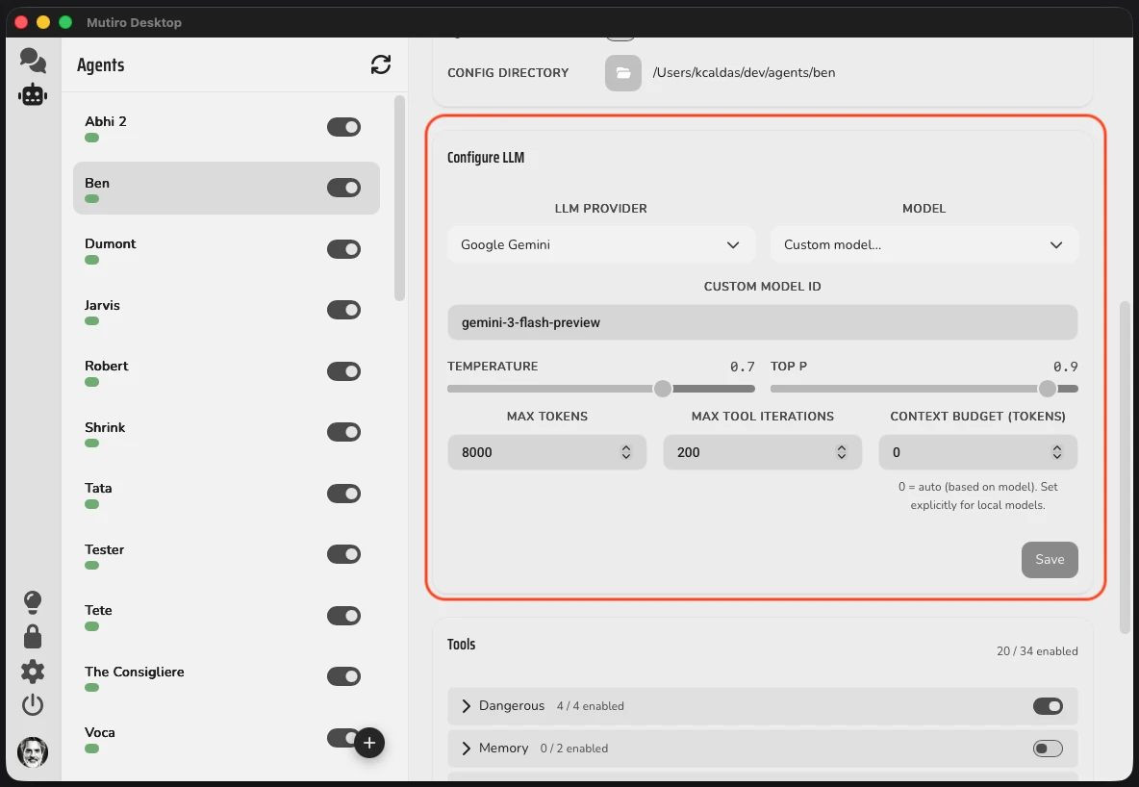Disable the Ben agent toggle
Screen dimensions: 1139x787
point(343,188)
